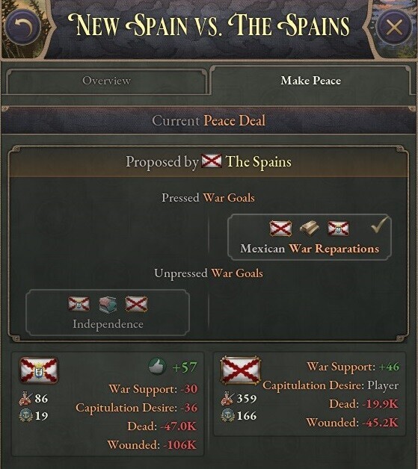
Task: Click the gold bars reparations icon
Action: [x=309, y=229]
